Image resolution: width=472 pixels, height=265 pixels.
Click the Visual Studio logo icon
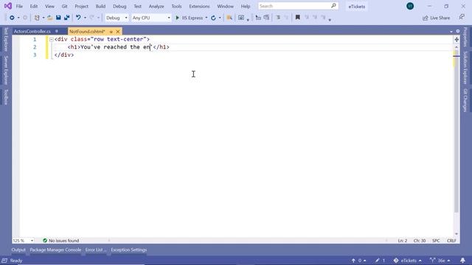pos(8,6)
